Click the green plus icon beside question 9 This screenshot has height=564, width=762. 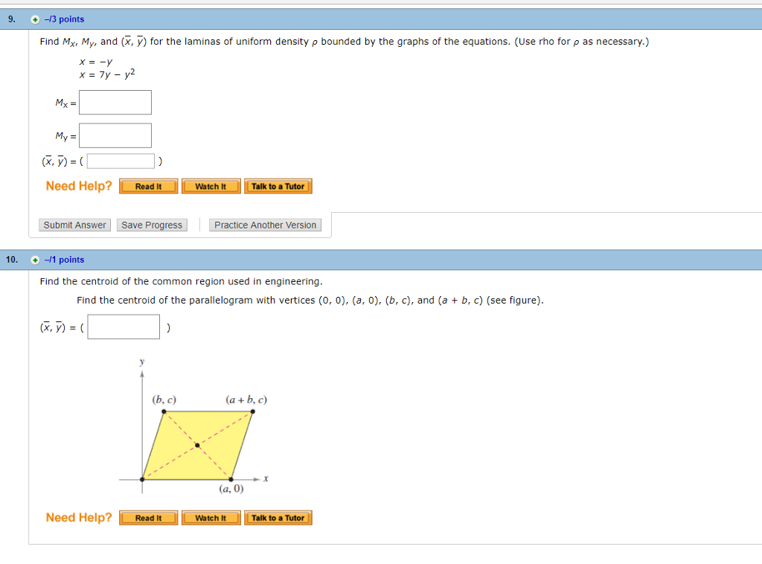35,19
